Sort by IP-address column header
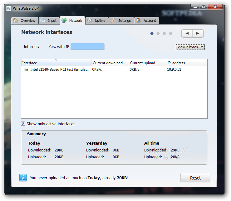231x201 pixels. [187, 63]
